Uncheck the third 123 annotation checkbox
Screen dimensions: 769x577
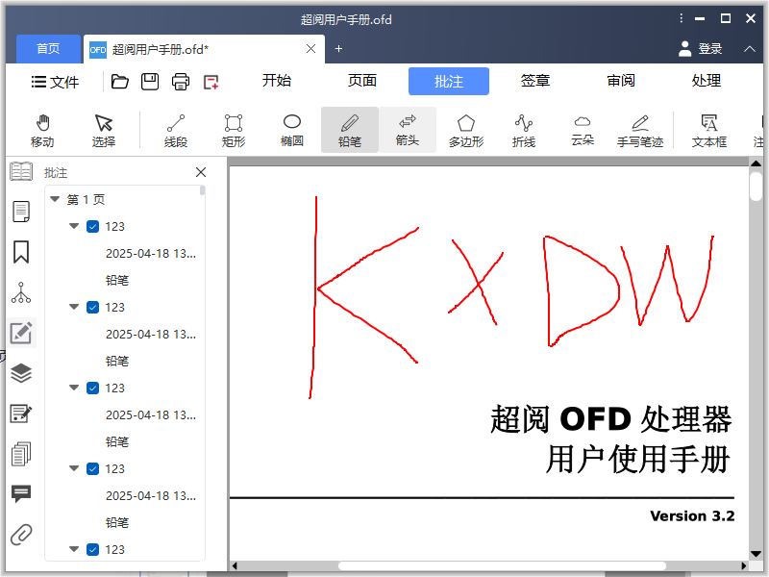tap(92, 389)
